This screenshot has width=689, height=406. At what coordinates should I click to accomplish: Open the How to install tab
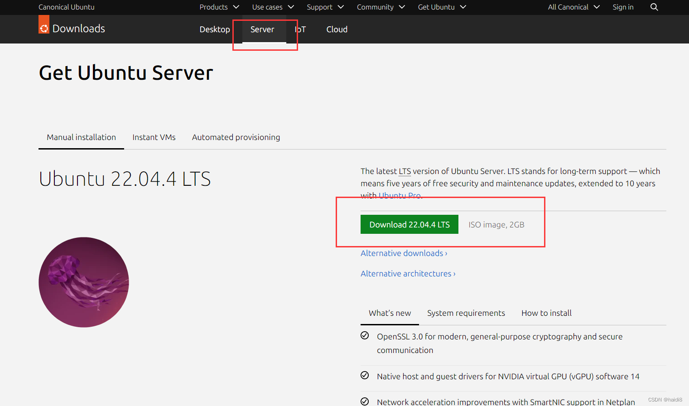point(546,313)
